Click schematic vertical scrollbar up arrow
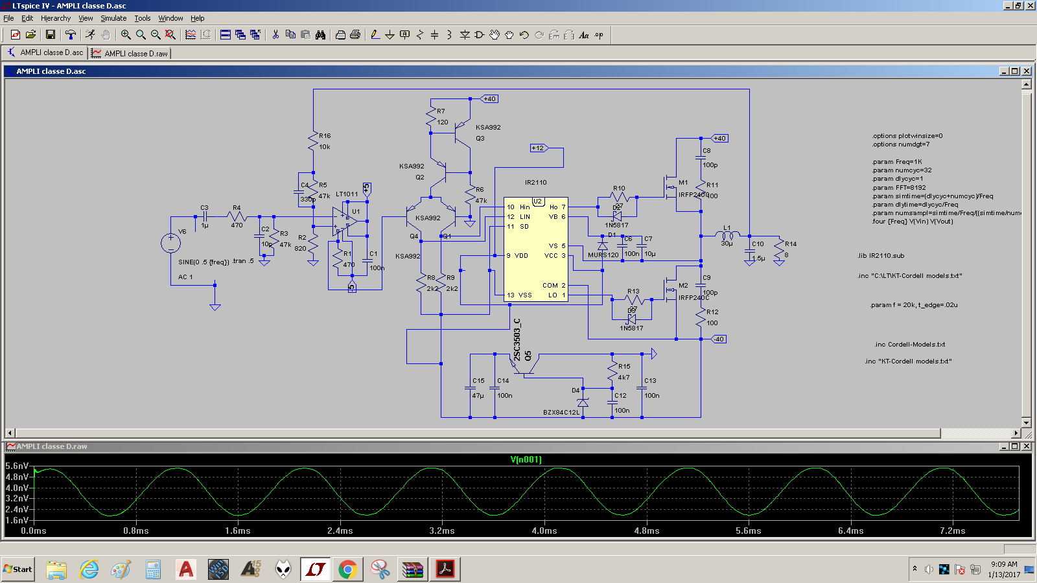 (1027, 84)
